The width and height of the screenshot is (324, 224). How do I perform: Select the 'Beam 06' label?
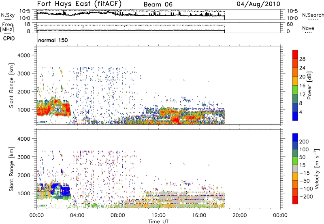(x=158, y=4)
